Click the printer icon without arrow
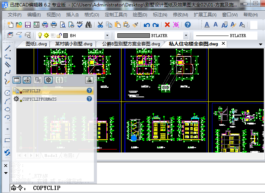 [x=54, y=25]
